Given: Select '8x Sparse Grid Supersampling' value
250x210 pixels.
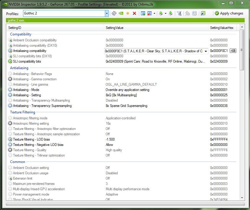Looking at the screenshot, I should click(x=126, y=106).
